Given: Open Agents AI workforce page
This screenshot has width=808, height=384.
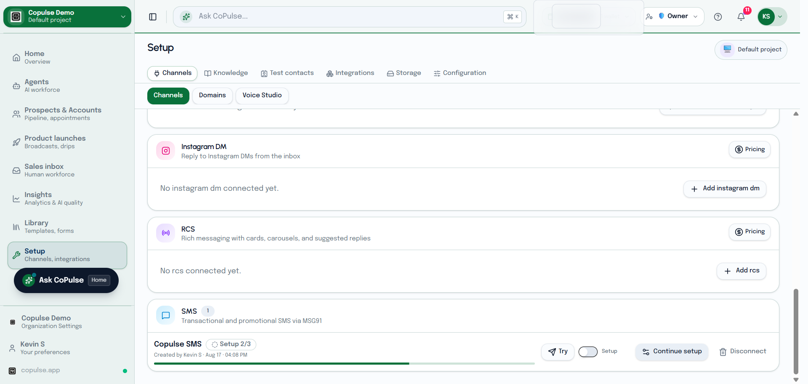Looking at the screenshot, I should click(67, 86).
